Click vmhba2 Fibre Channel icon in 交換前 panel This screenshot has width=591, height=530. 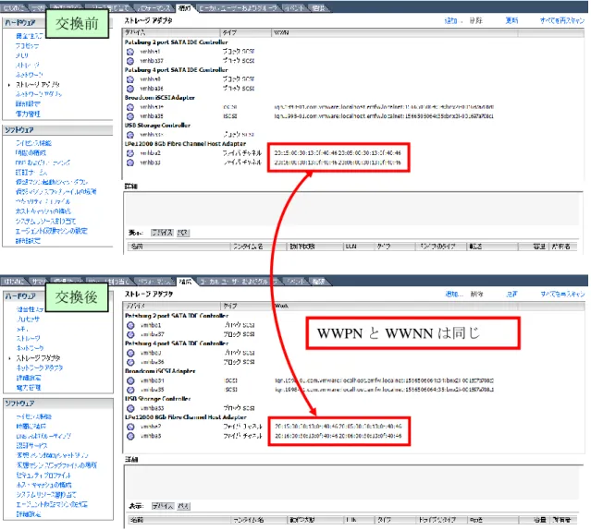(x=130, y=153)
